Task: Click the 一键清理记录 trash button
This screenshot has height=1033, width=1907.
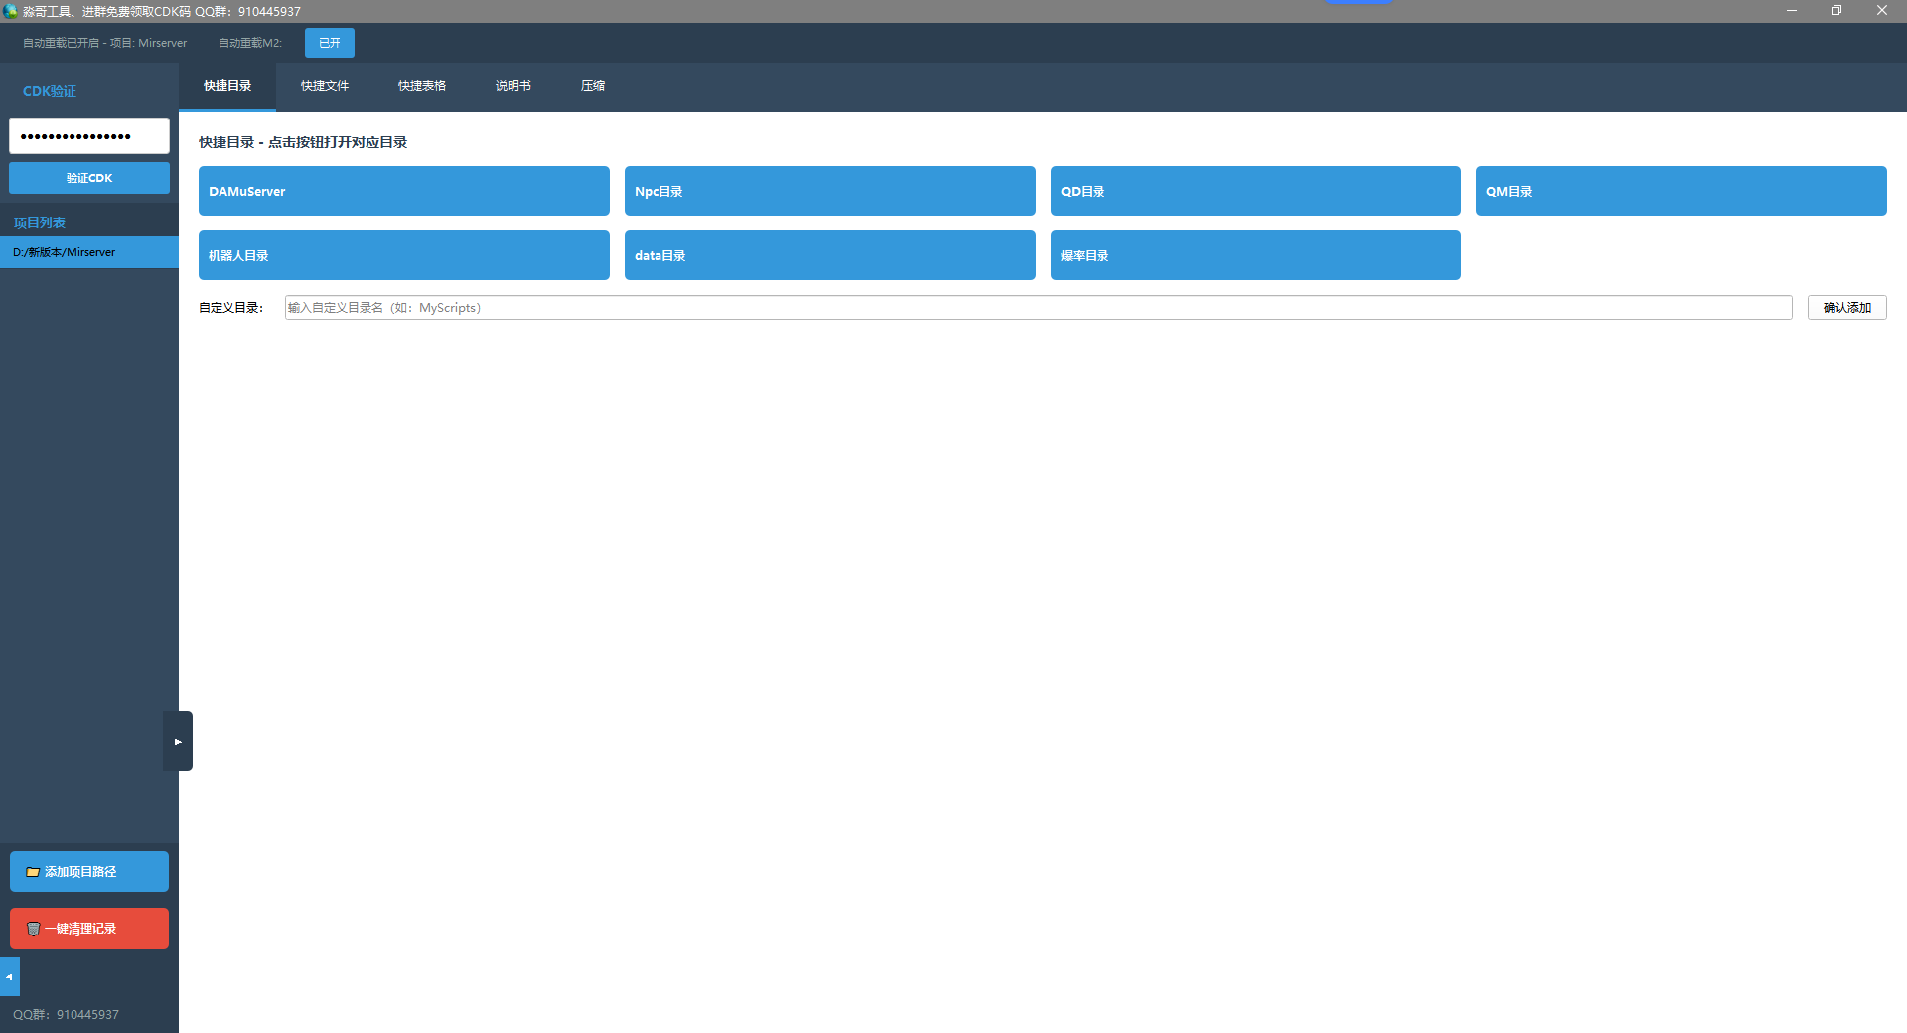Action: (x=89, y=928)
